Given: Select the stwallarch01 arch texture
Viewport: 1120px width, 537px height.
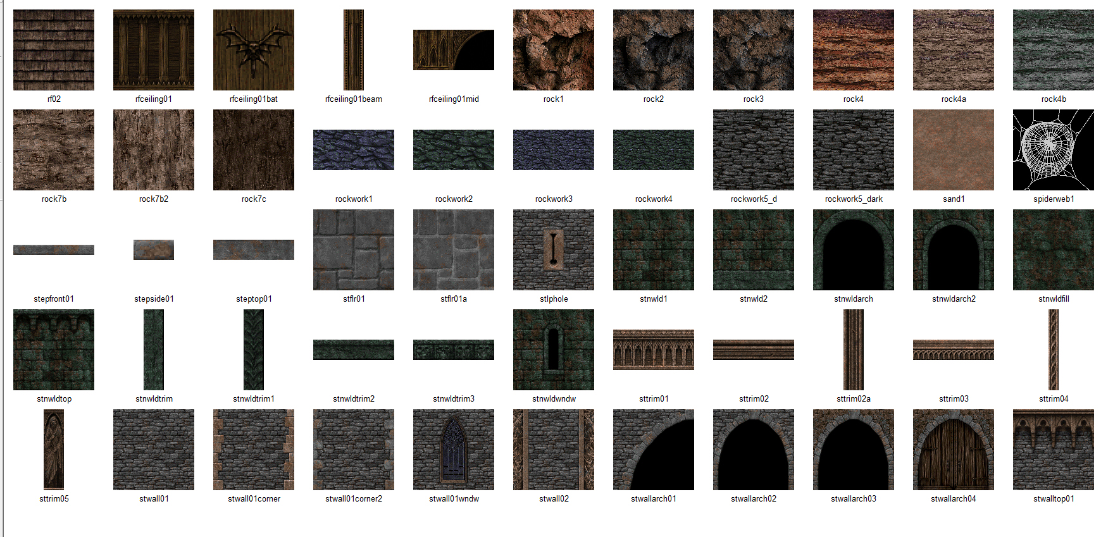Looking at the screenshot, I should [654, 450].
